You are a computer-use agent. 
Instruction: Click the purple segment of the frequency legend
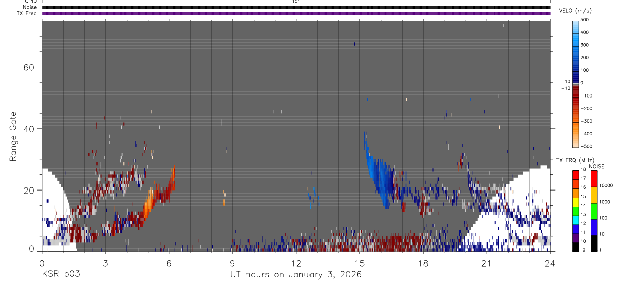coord(576,237)
